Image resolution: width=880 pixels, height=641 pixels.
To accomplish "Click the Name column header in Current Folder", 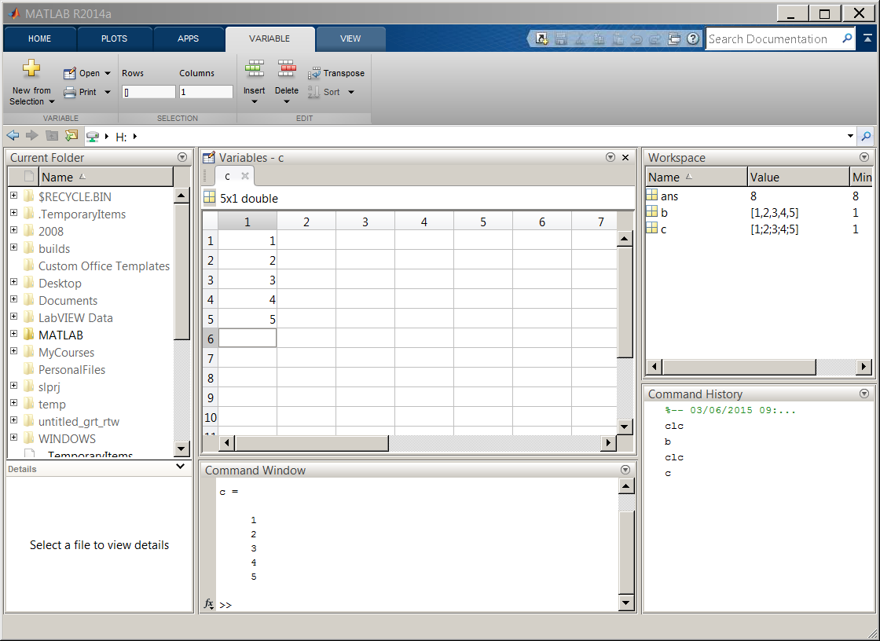I will [x=106, y=177].
